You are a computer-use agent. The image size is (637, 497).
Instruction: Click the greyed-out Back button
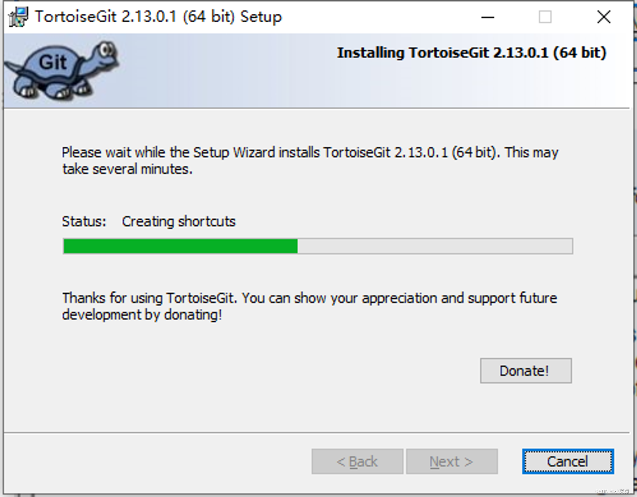click(357, 461)
